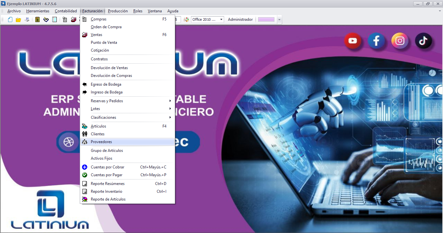Click the toolbar options arrow at far right
This screenshot has width=443, height=233.
tap(279, 20)
